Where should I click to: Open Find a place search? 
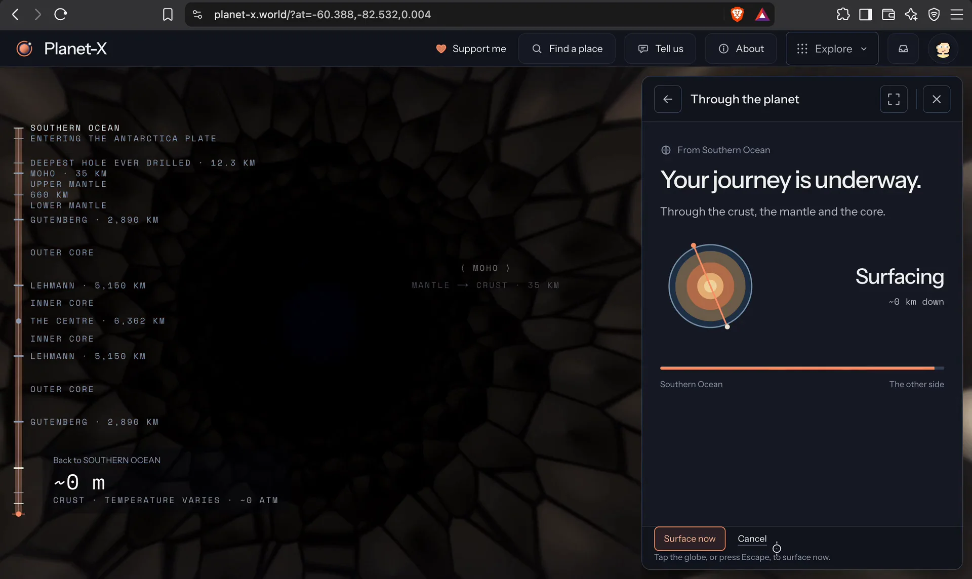(567, 49)
